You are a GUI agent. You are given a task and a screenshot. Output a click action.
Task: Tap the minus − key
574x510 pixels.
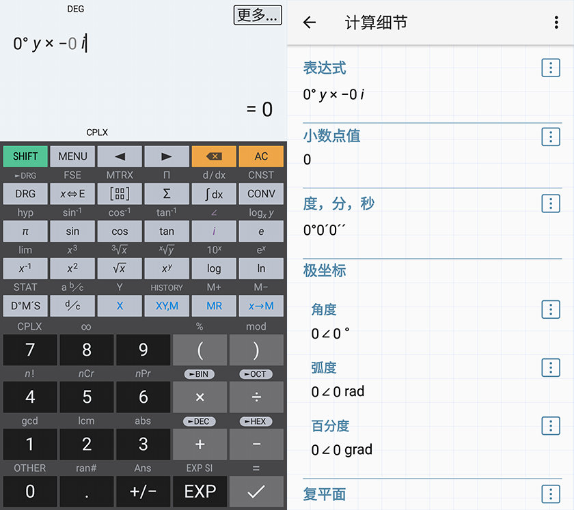tap(257, 444)
